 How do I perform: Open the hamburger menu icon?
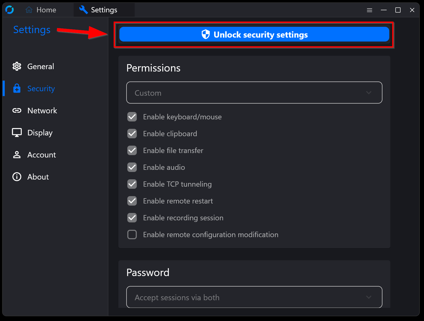370,10
